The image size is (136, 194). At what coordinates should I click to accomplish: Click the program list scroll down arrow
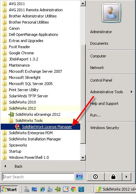pyautogui.click(x=83, y=158)
